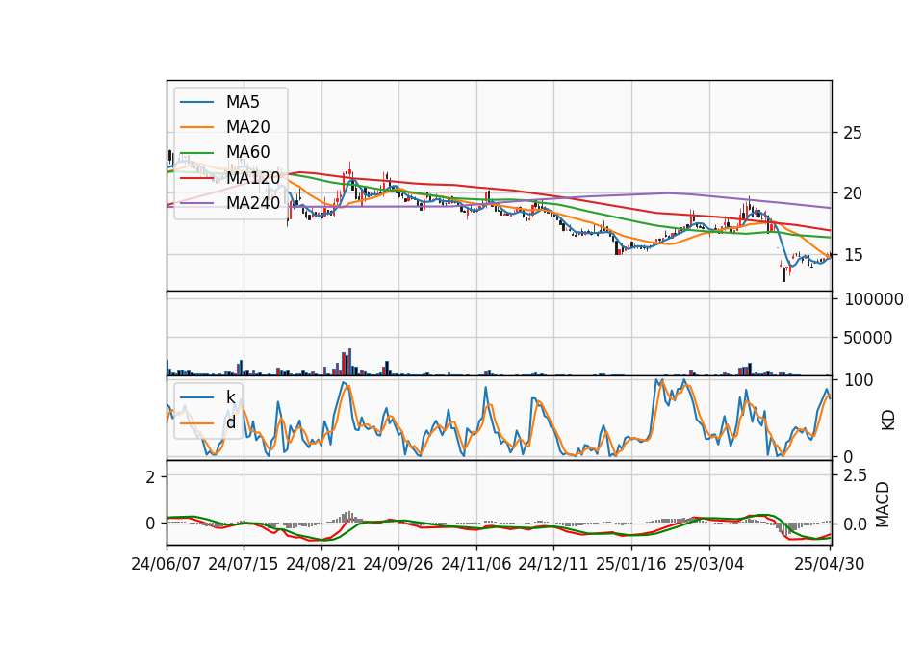Click the KD axis title
924x664 pixels.
click(888, 420)
